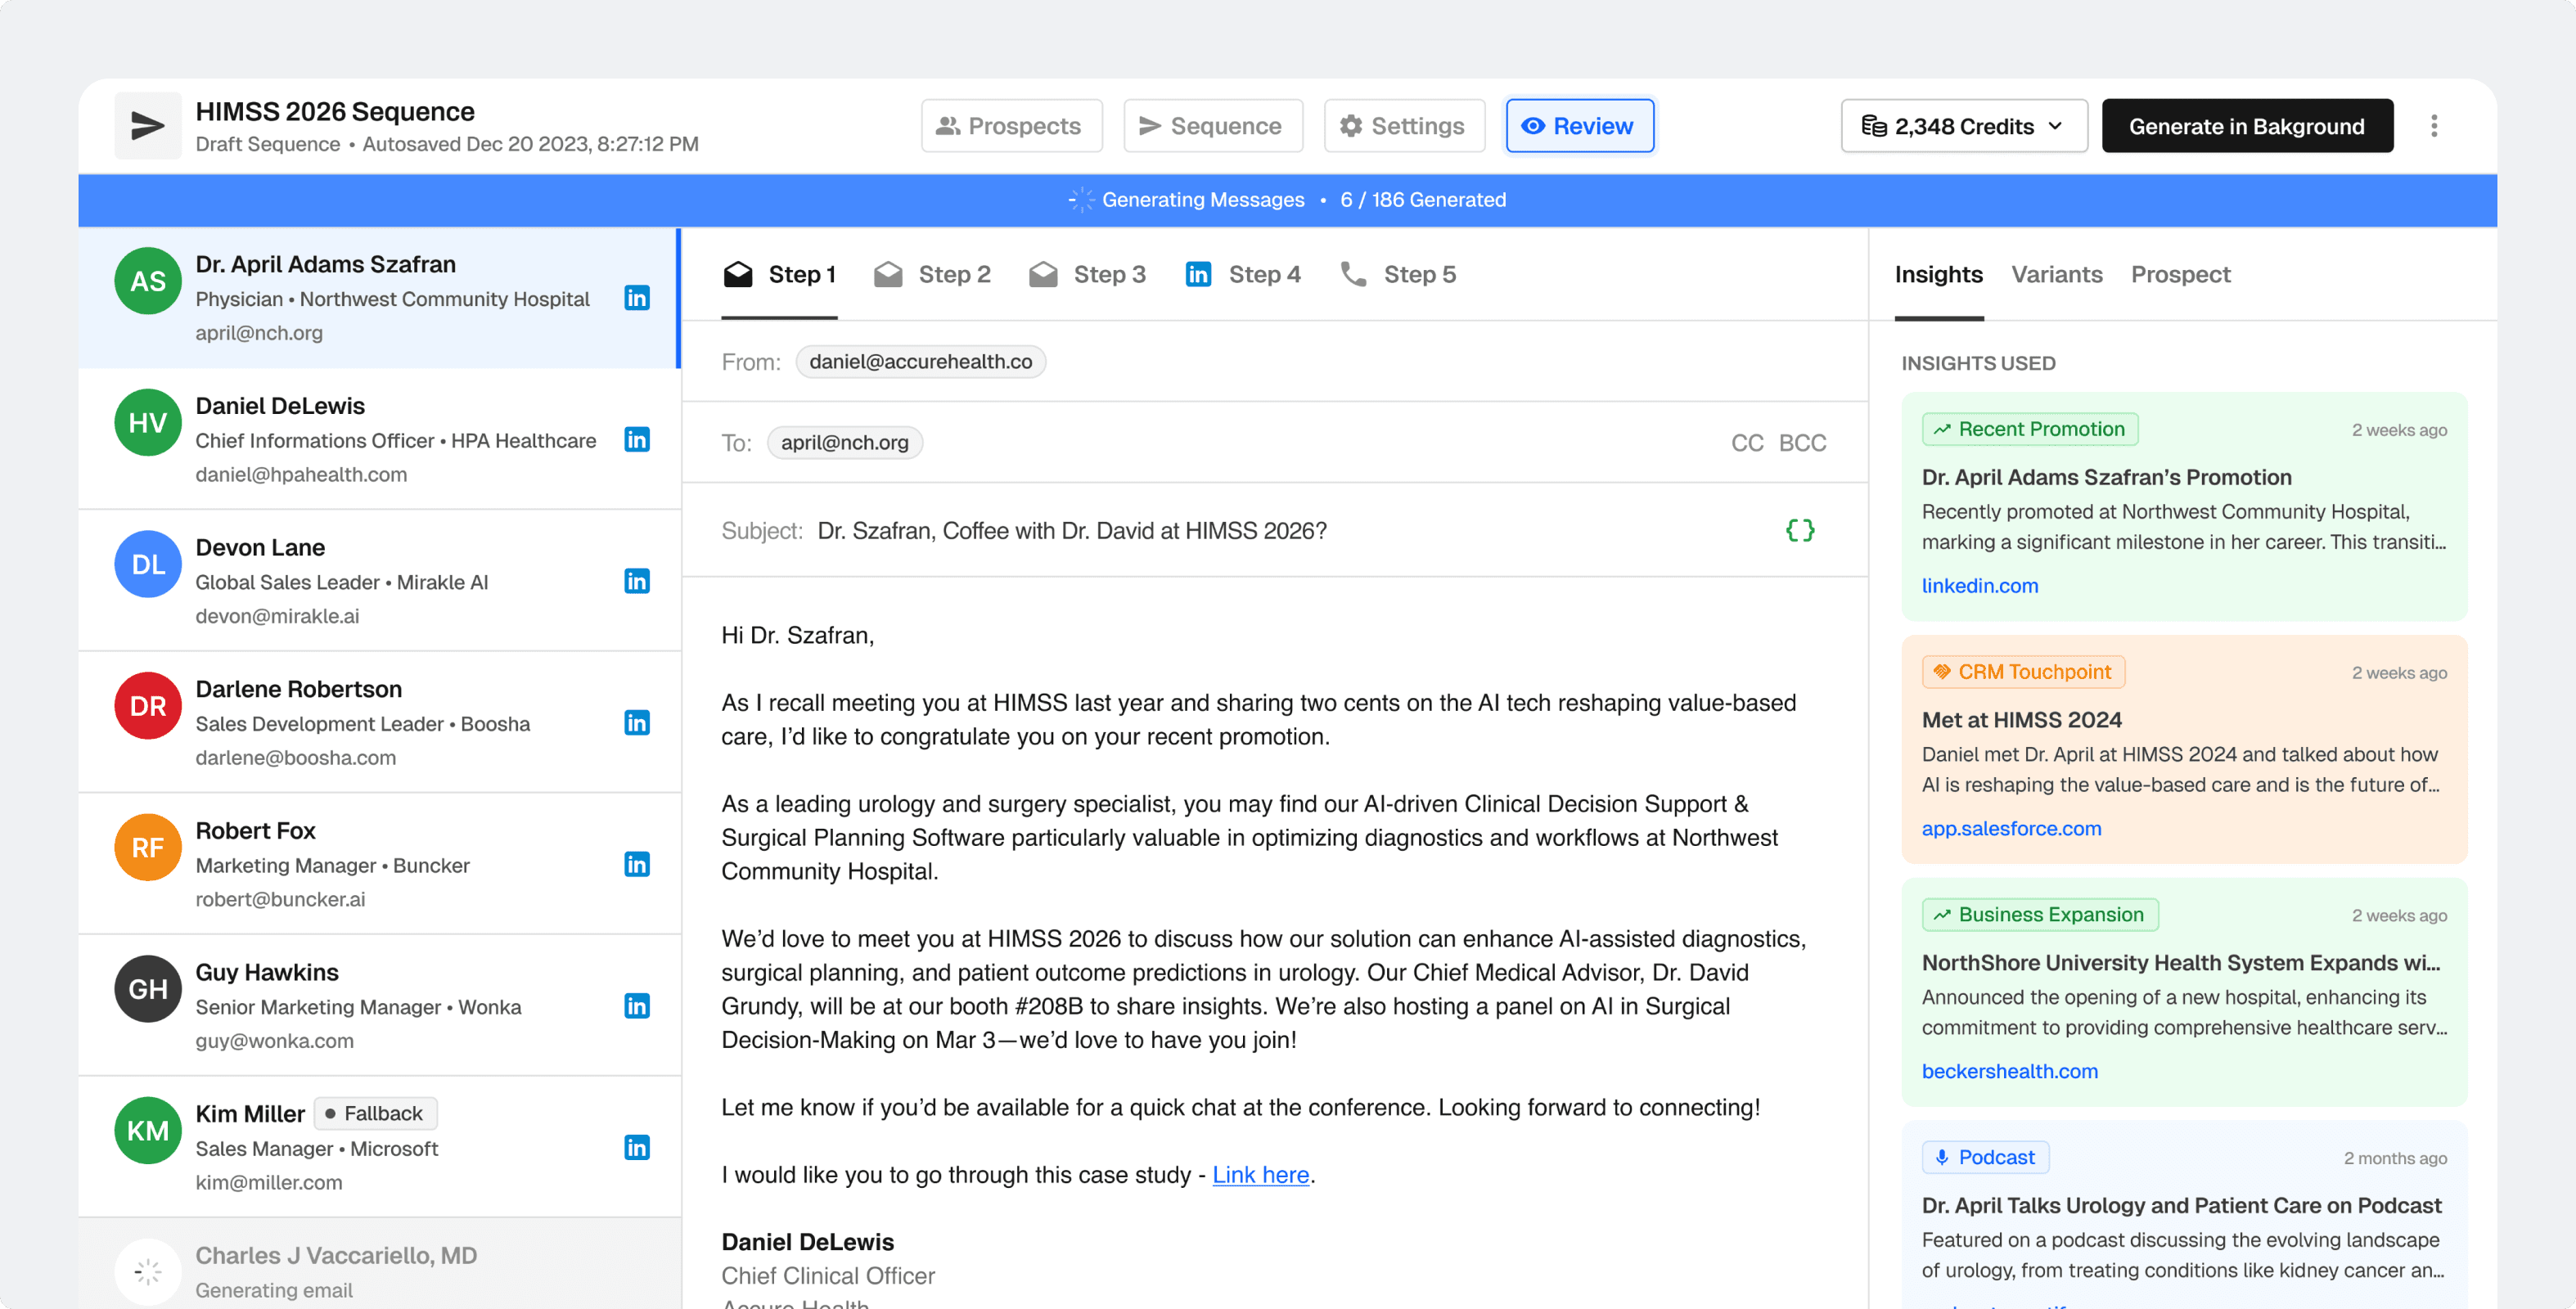Open Robert Fox's LinkedIn profile icon

coord(637,864)
